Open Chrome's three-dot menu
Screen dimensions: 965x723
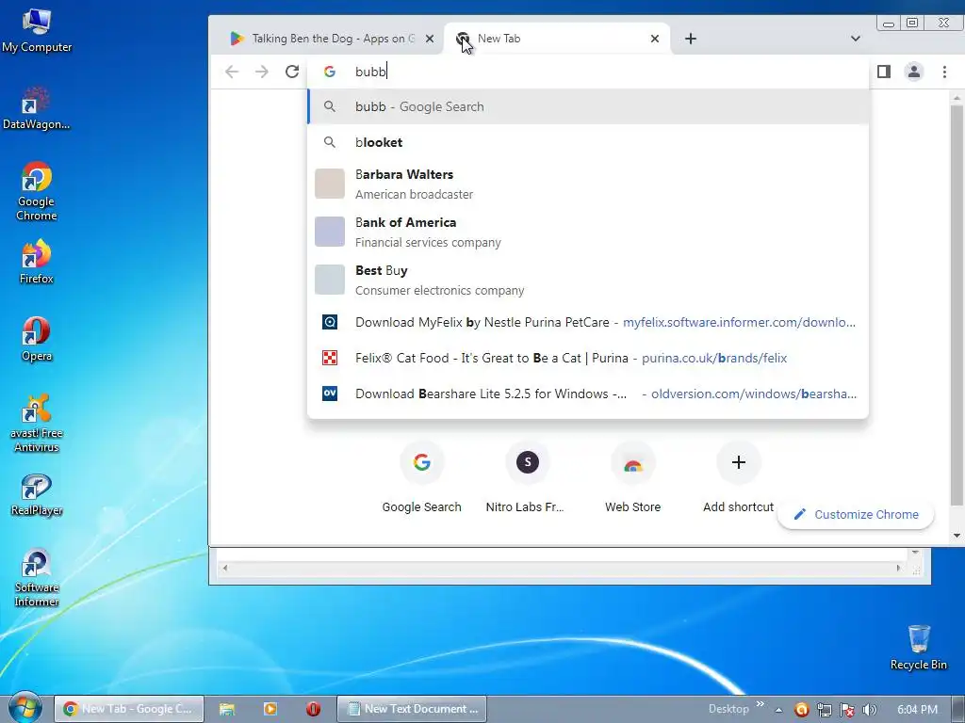(944, 72)
